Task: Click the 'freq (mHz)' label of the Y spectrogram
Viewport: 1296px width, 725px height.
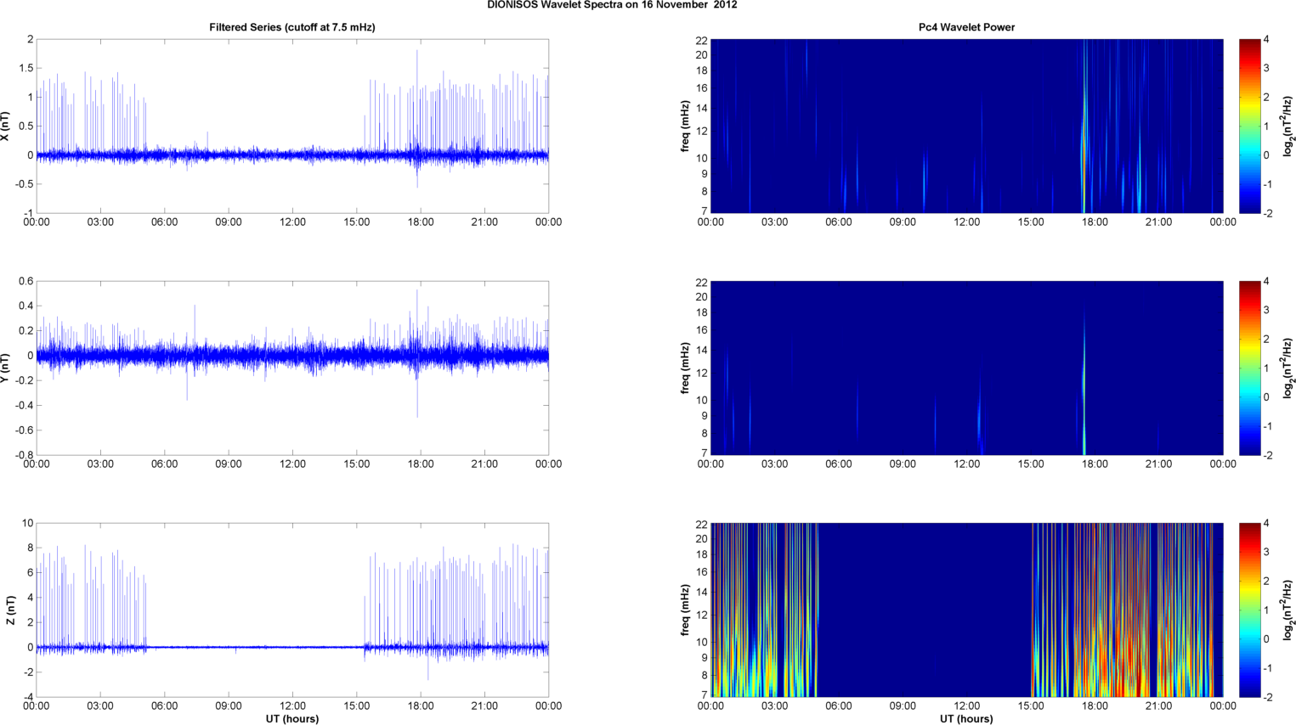Action: [685, 368]
